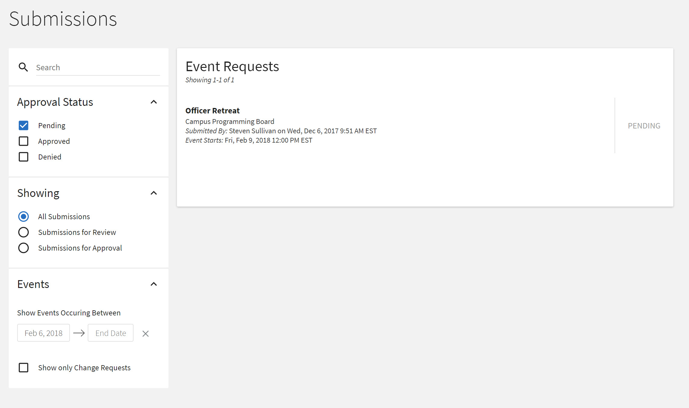This screenshot has height=408, width=689.
Task: Click the Denied filter label
Action: (x=50, y=157)
